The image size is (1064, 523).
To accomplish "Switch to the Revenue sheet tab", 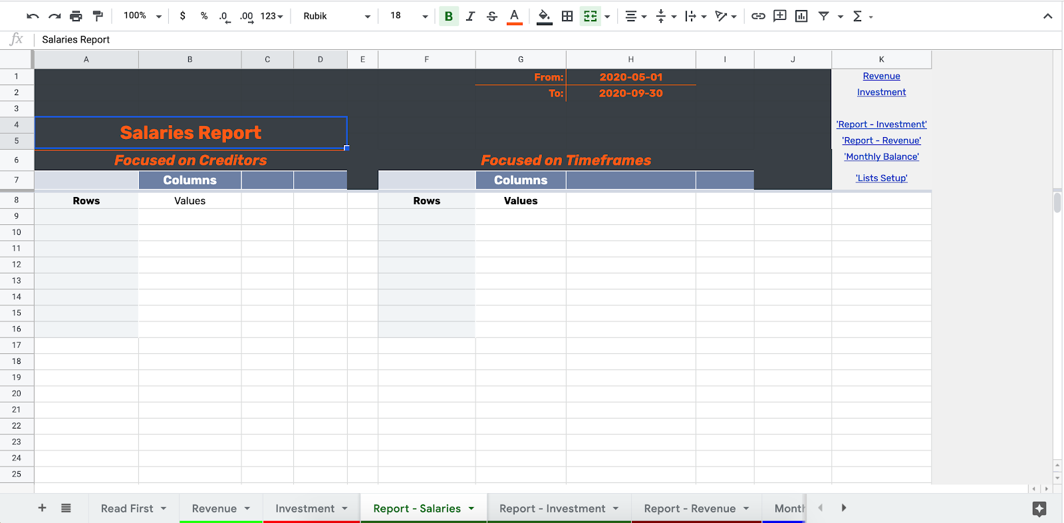I will coord(214,508).
